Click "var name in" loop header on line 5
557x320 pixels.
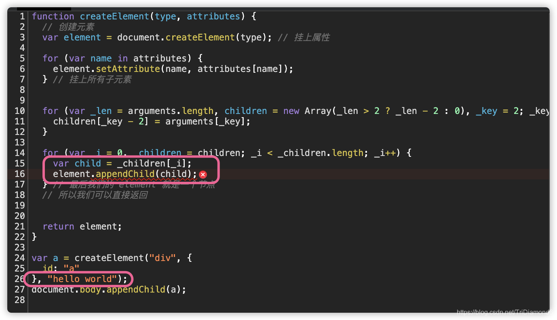[99, 58]
